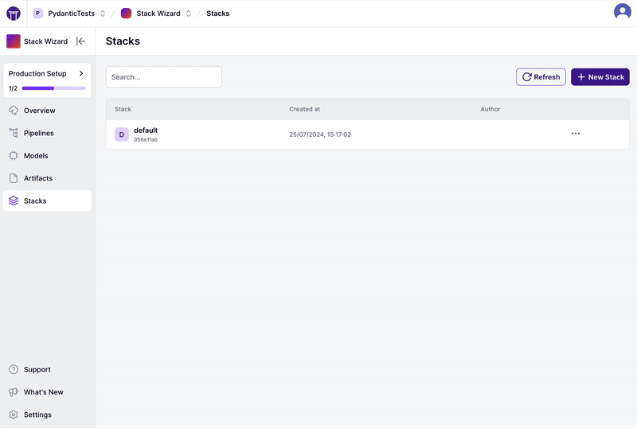Viewport: 637px width, 428px height.
Task: Collapse the sidebar using the arrow icon
Action: pos(80,41)
